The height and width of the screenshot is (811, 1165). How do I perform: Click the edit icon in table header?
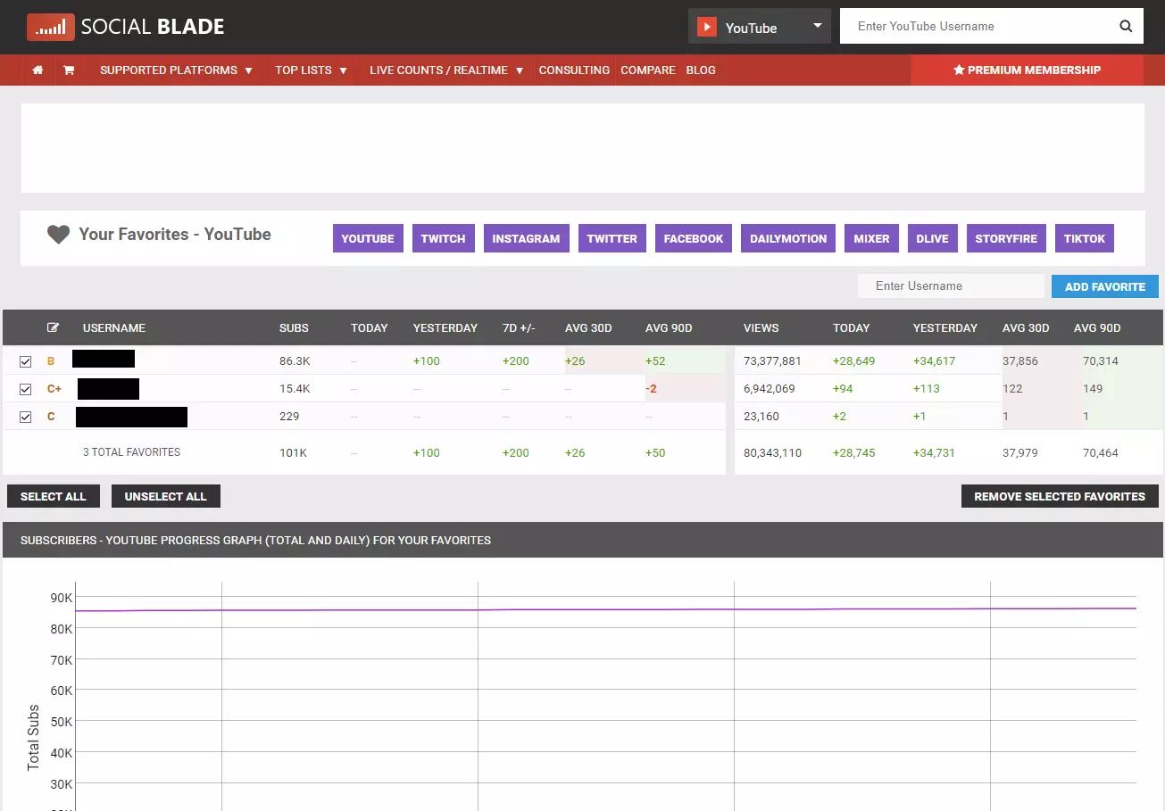[54, 327]
